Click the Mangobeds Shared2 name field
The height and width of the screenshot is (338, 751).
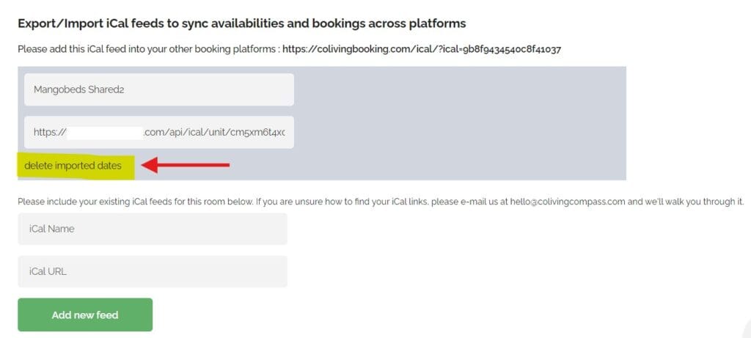click(158, 89)
